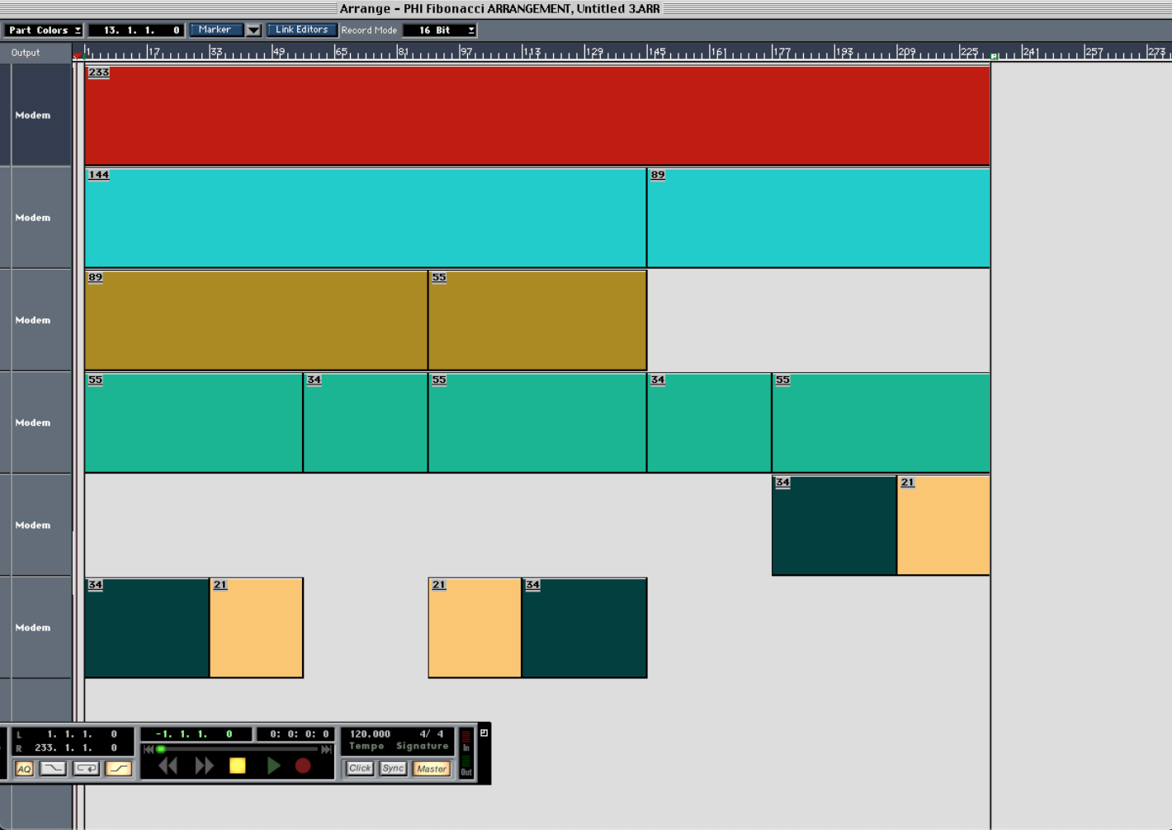Screen dimensions: 1172x830
Task: Open the Part Colors dropdown
Action: point(44,30)
